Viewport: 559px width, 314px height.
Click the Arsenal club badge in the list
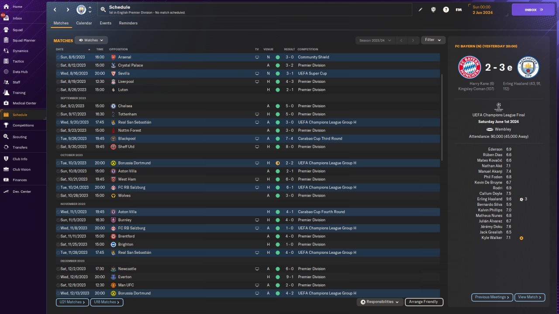point(113,57)
